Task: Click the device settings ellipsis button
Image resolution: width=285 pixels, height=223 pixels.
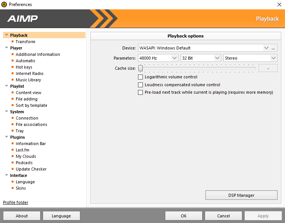Action: [x=273, y=48]
